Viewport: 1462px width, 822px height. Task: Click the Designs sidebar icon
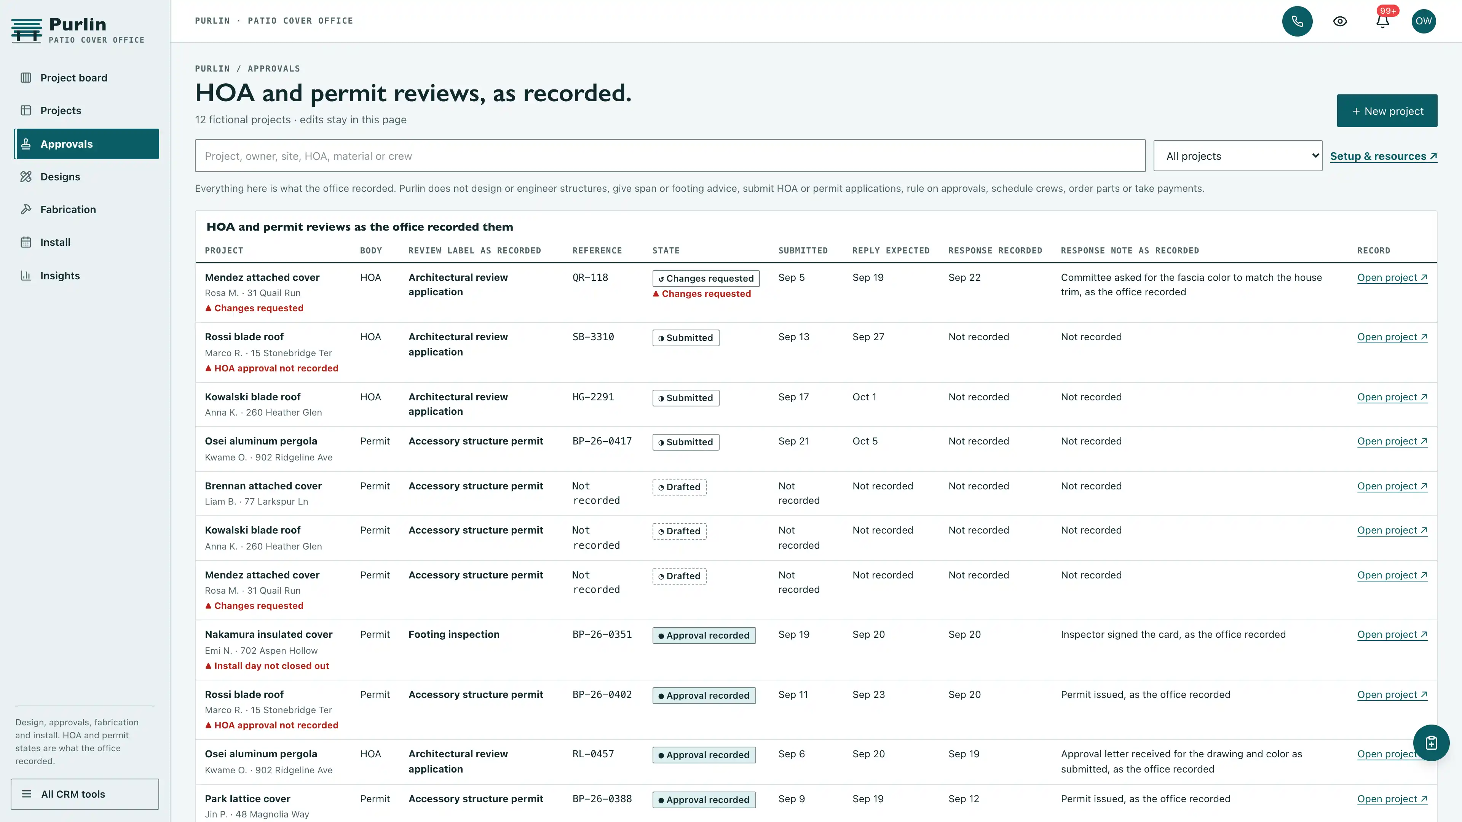click(x=26, y=177)
